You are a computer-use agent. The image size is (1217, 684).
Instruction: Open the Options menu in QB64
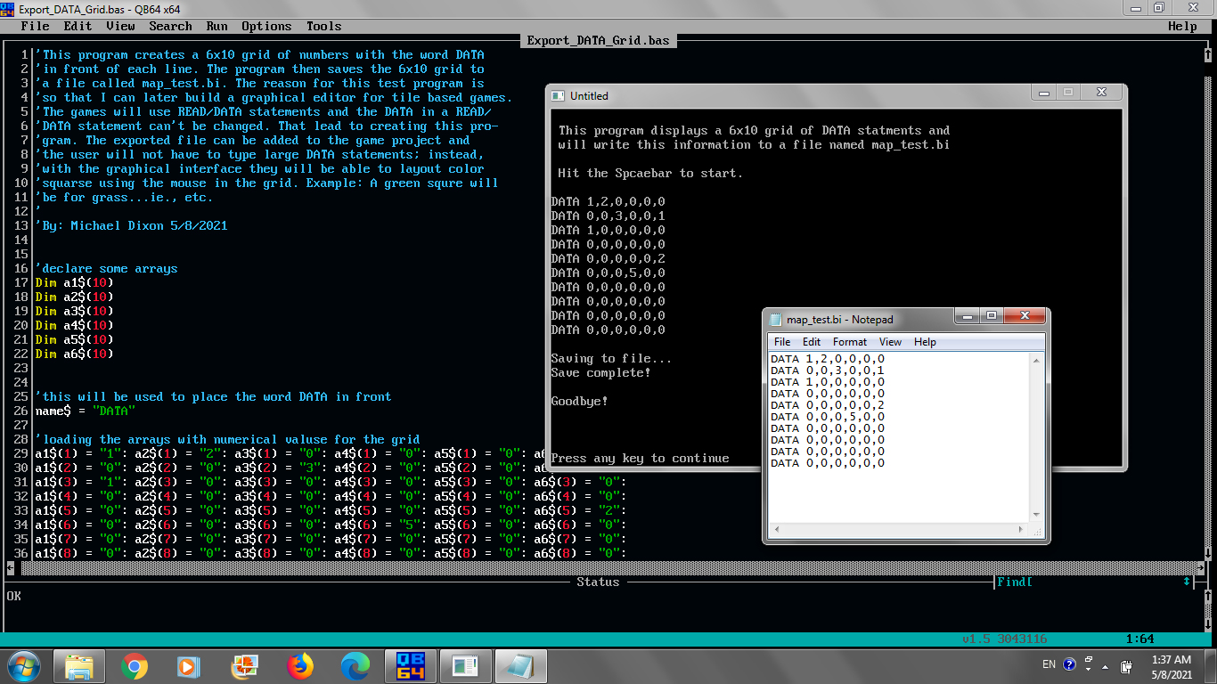click(x=266, y=26)
